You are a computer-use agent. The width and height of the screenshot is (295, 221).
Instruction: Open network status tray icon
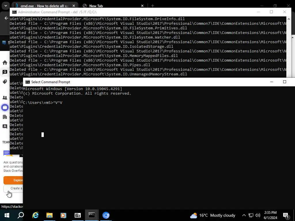(251, 215)
